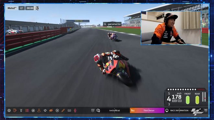Click the concentric circle target icon
Image resolution: width=214 pixels, height=120 pixels.
[9, 111]
